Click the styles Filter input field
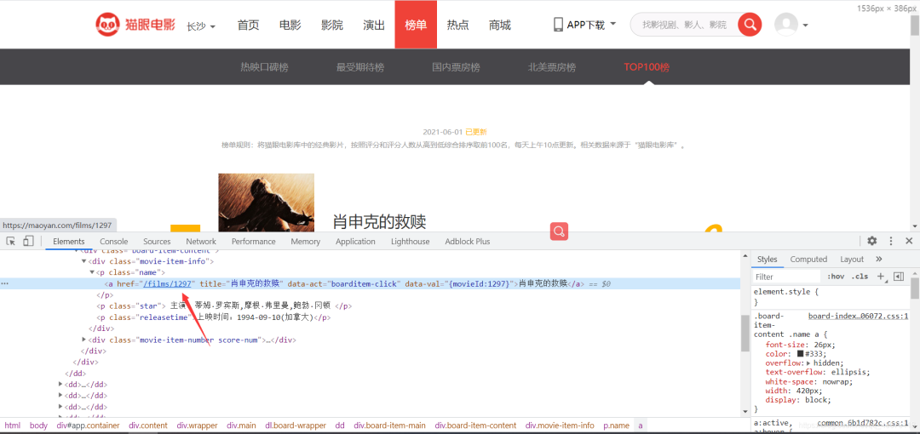Screen dimensions: 920x434 (784, 277)
